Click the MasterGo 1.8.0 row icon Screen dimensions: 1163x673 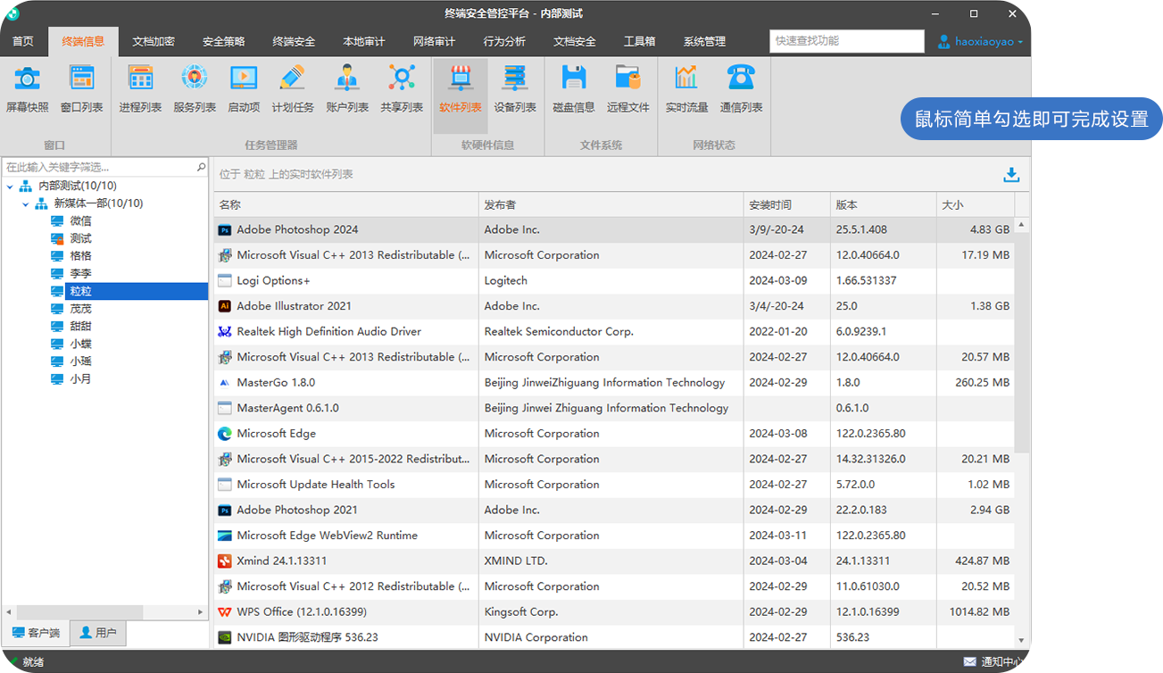tap(225, 383)
